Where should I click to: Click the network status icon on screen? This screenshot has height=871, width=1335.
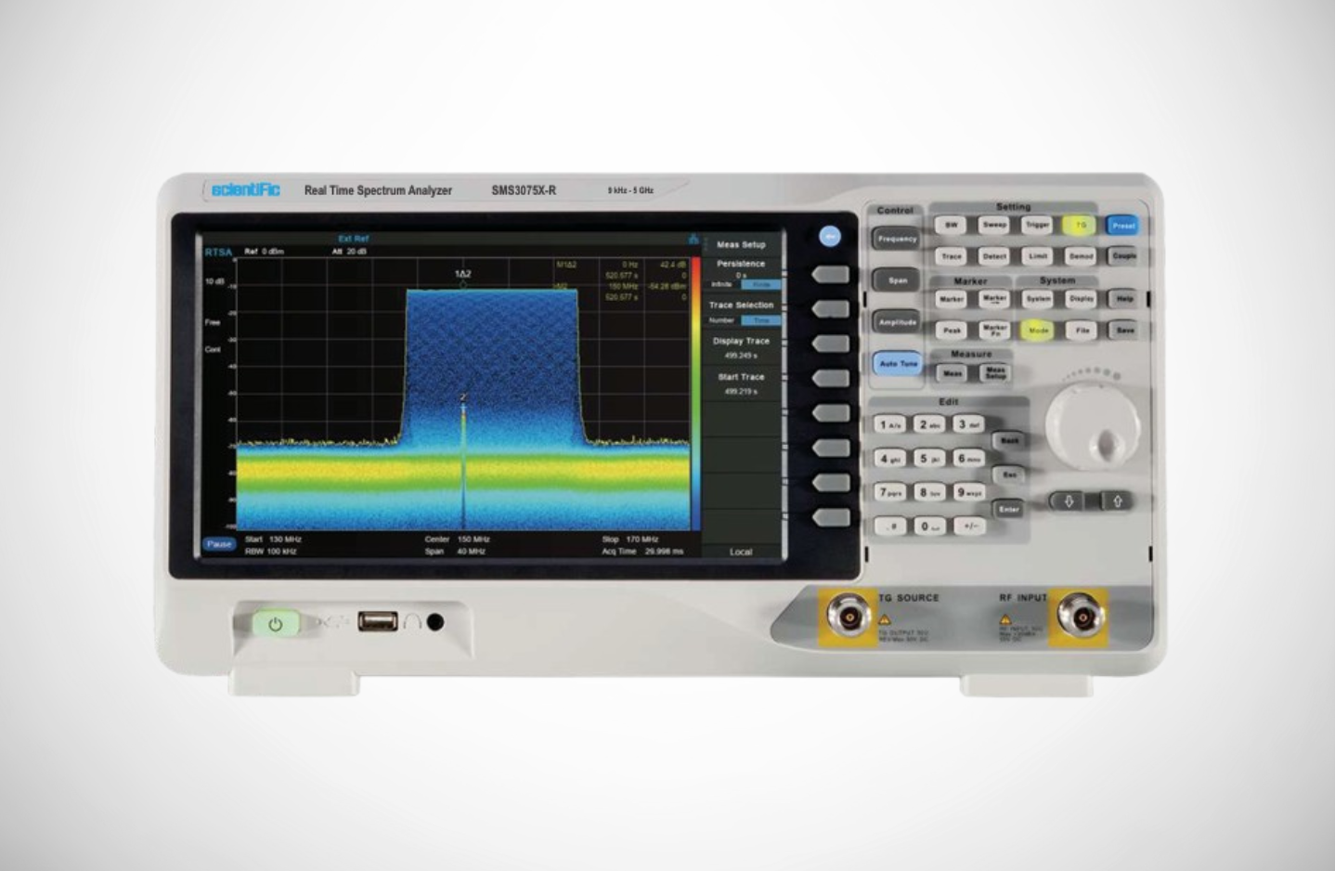693,239
